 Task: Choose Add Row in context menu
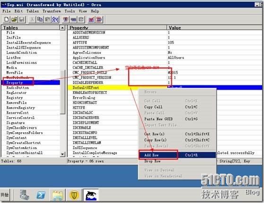pyautogui.click(x=177, y=155)
